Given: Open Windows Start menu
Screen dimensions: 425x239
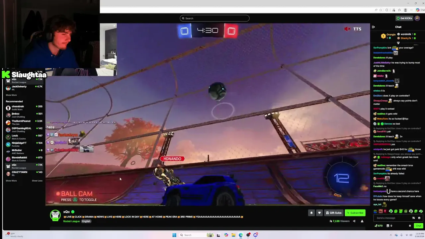Looking at the screenshot, I should coord(174,235).
